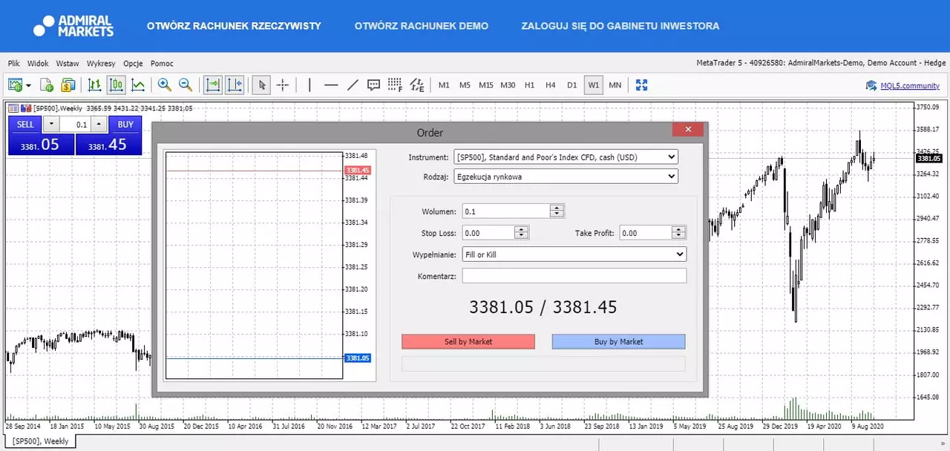The height and width of the screenshot is (451, 950).
Task: Open the MQL5.community link
Action: (909, 85)
